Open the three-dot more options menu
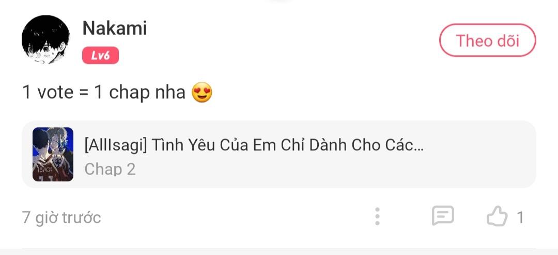Screen dimensions: 558x255 click(377, 216)
